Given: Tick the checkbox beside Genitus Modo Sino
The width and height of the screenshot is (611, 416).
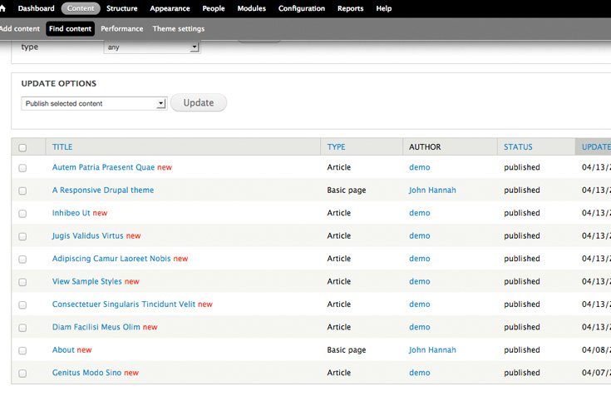Looking at the screenshot, I should click(x=22, y=374).
